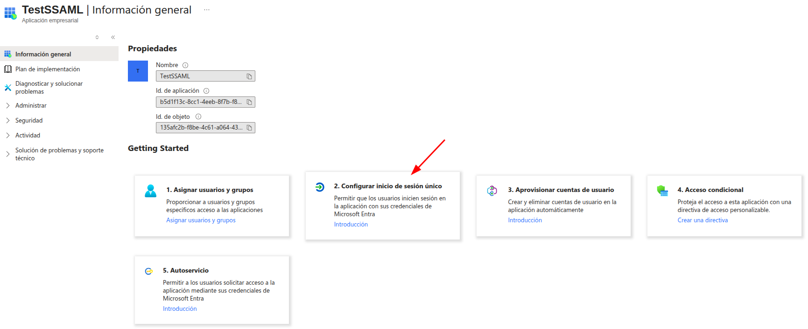The image size is (808, 329).
Task: Collapse the sidebar with double chevron icon
Action: coord(113,37)
